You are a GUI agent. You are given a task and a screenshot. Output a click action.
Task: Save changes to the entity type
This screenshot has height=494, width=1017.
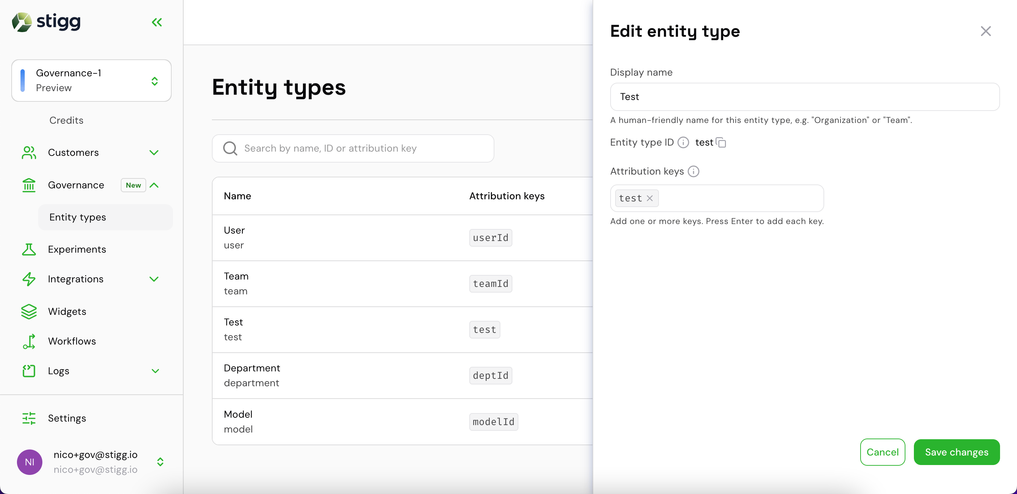point(957,452)
